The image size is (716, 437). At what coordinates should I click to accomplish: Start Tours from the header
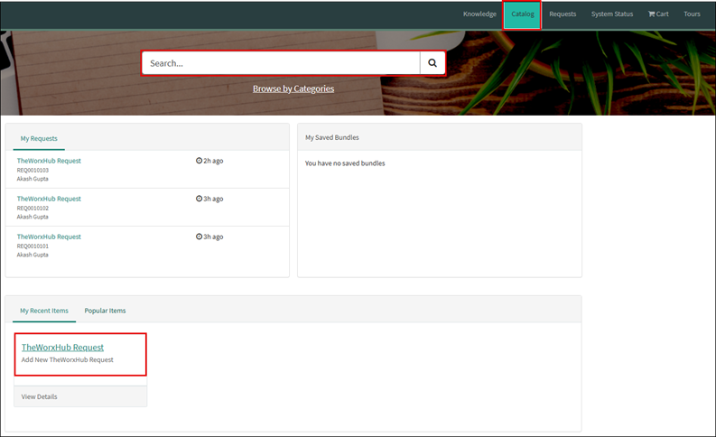click(692, 14)
